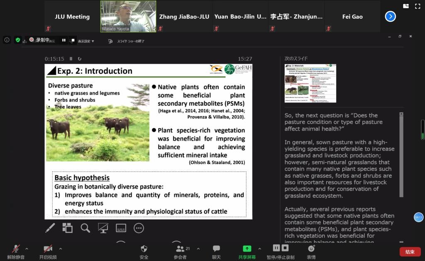This screenshot has width=425, height=261.
Task: Open the Reactions smiley button
Action: tap(311, 251)
